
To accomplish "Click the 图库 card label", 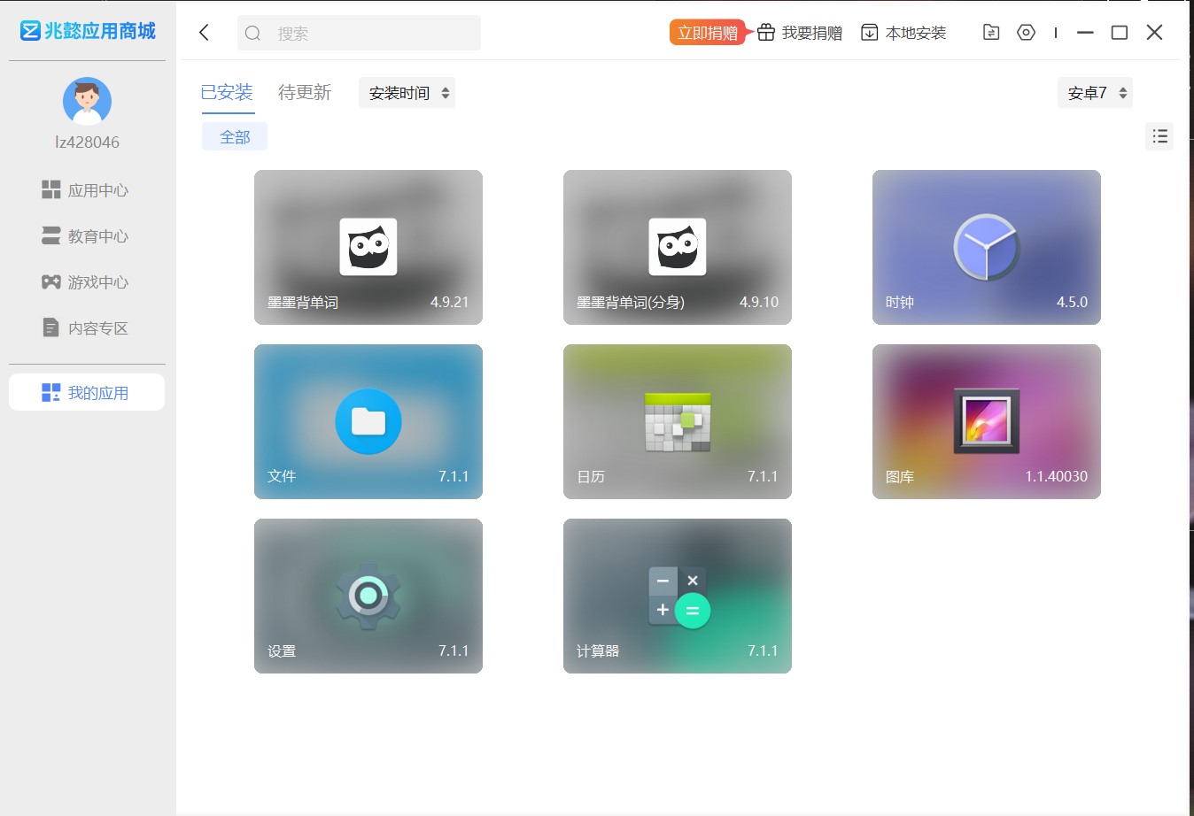I will pyautogui.click(x=900, y=477).
